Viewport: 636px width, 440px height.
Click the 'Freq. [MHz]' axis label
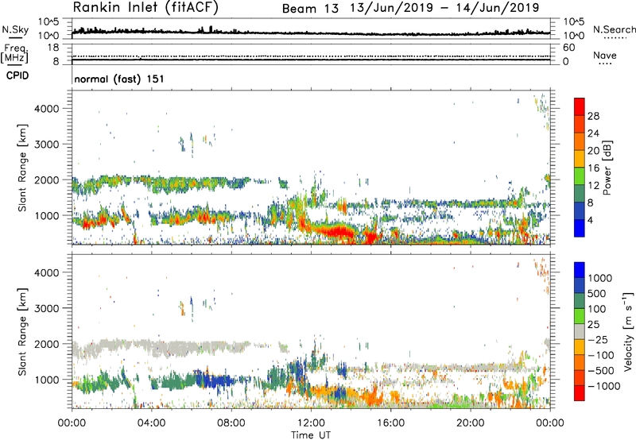coord(14,53)
